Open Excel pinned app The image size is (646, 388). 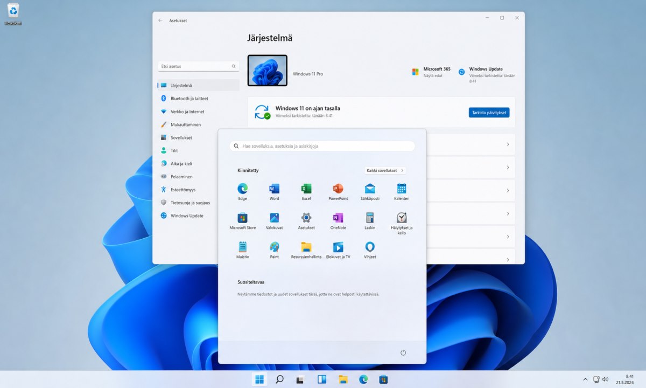[306, 192]
